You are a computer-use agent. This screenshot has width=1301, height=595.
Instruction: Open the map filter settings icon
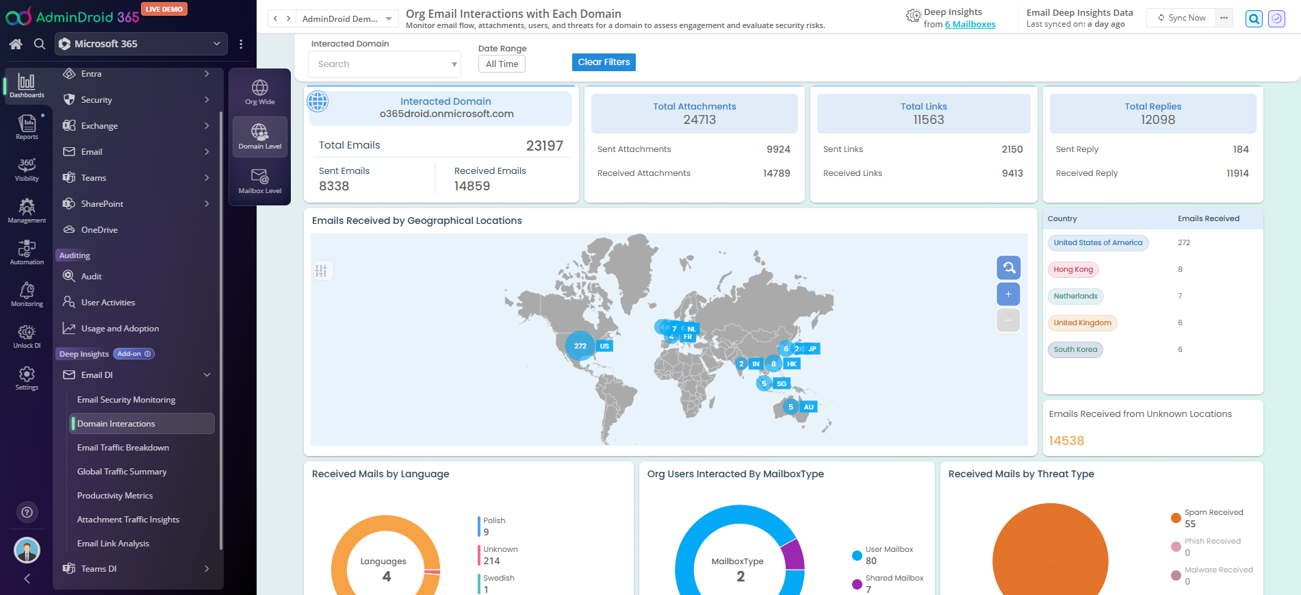tap(321, 270)
